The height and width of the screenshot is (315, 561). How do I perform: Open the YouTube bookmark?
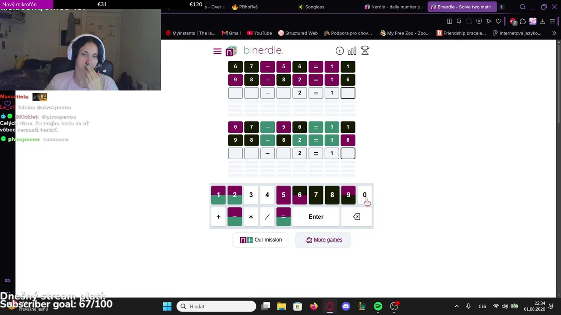tap(259, 33)
